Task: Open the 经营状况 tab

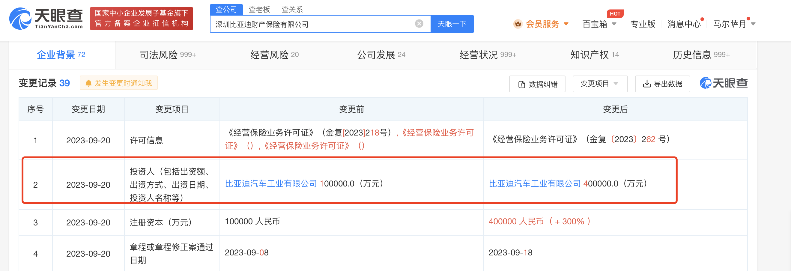Action: (x=488, y=55)
